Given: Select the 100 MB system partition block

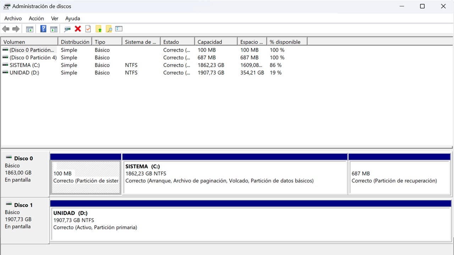Looking at the screenshot, I should point(86,177).
